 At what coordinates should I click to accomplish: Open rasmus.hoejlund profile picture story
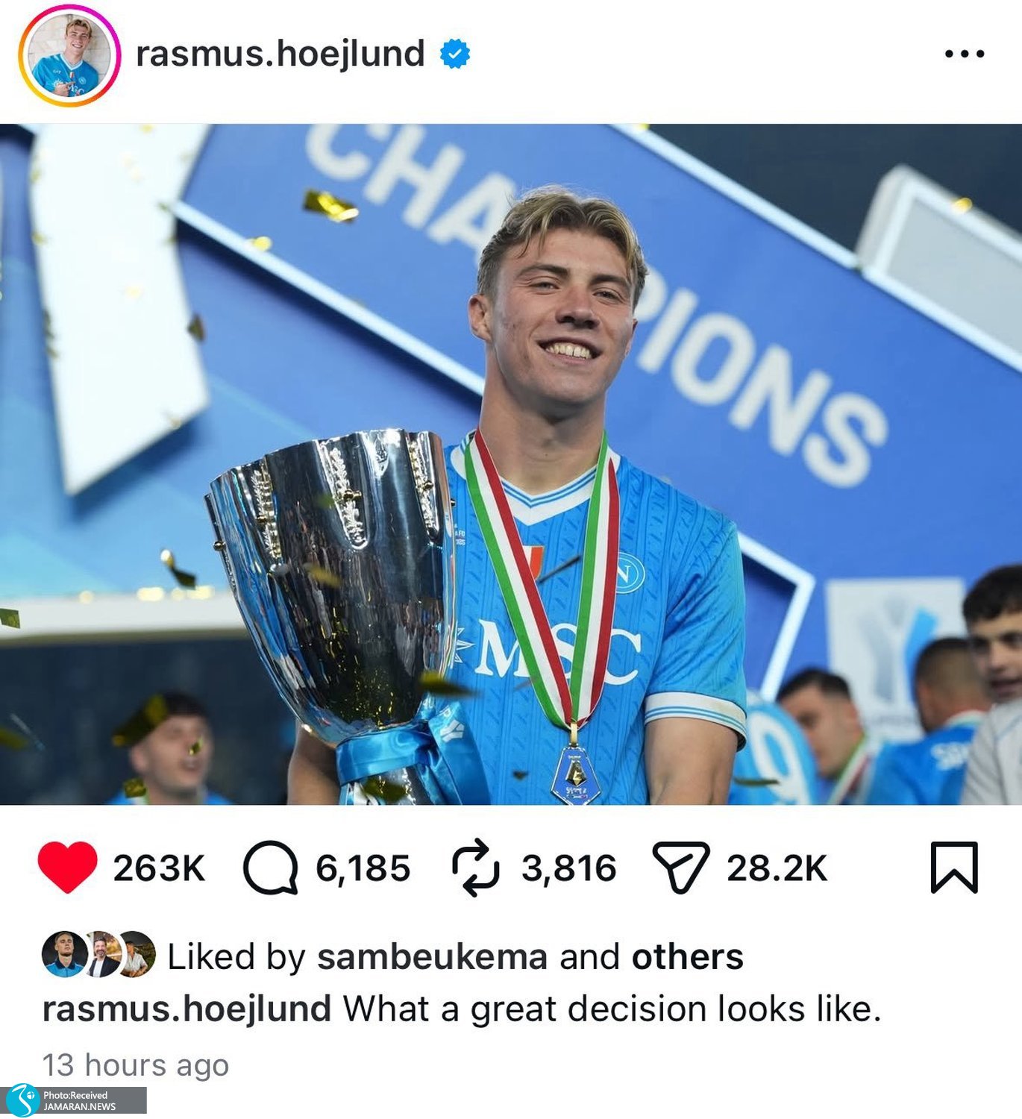(x=69, y=56)
